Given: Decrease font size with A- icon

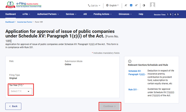Looking at the screenshot, I should [x=126, y=5].
